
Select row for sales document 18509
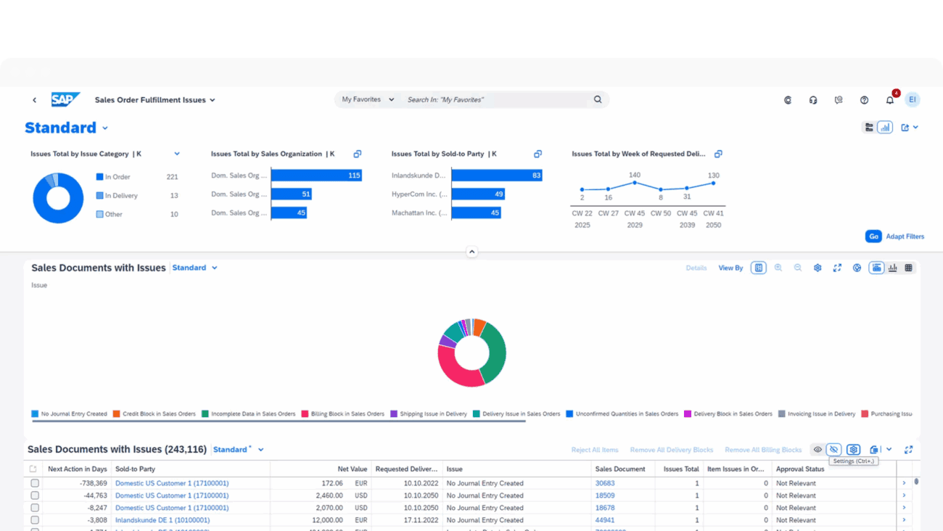[34, 495]
